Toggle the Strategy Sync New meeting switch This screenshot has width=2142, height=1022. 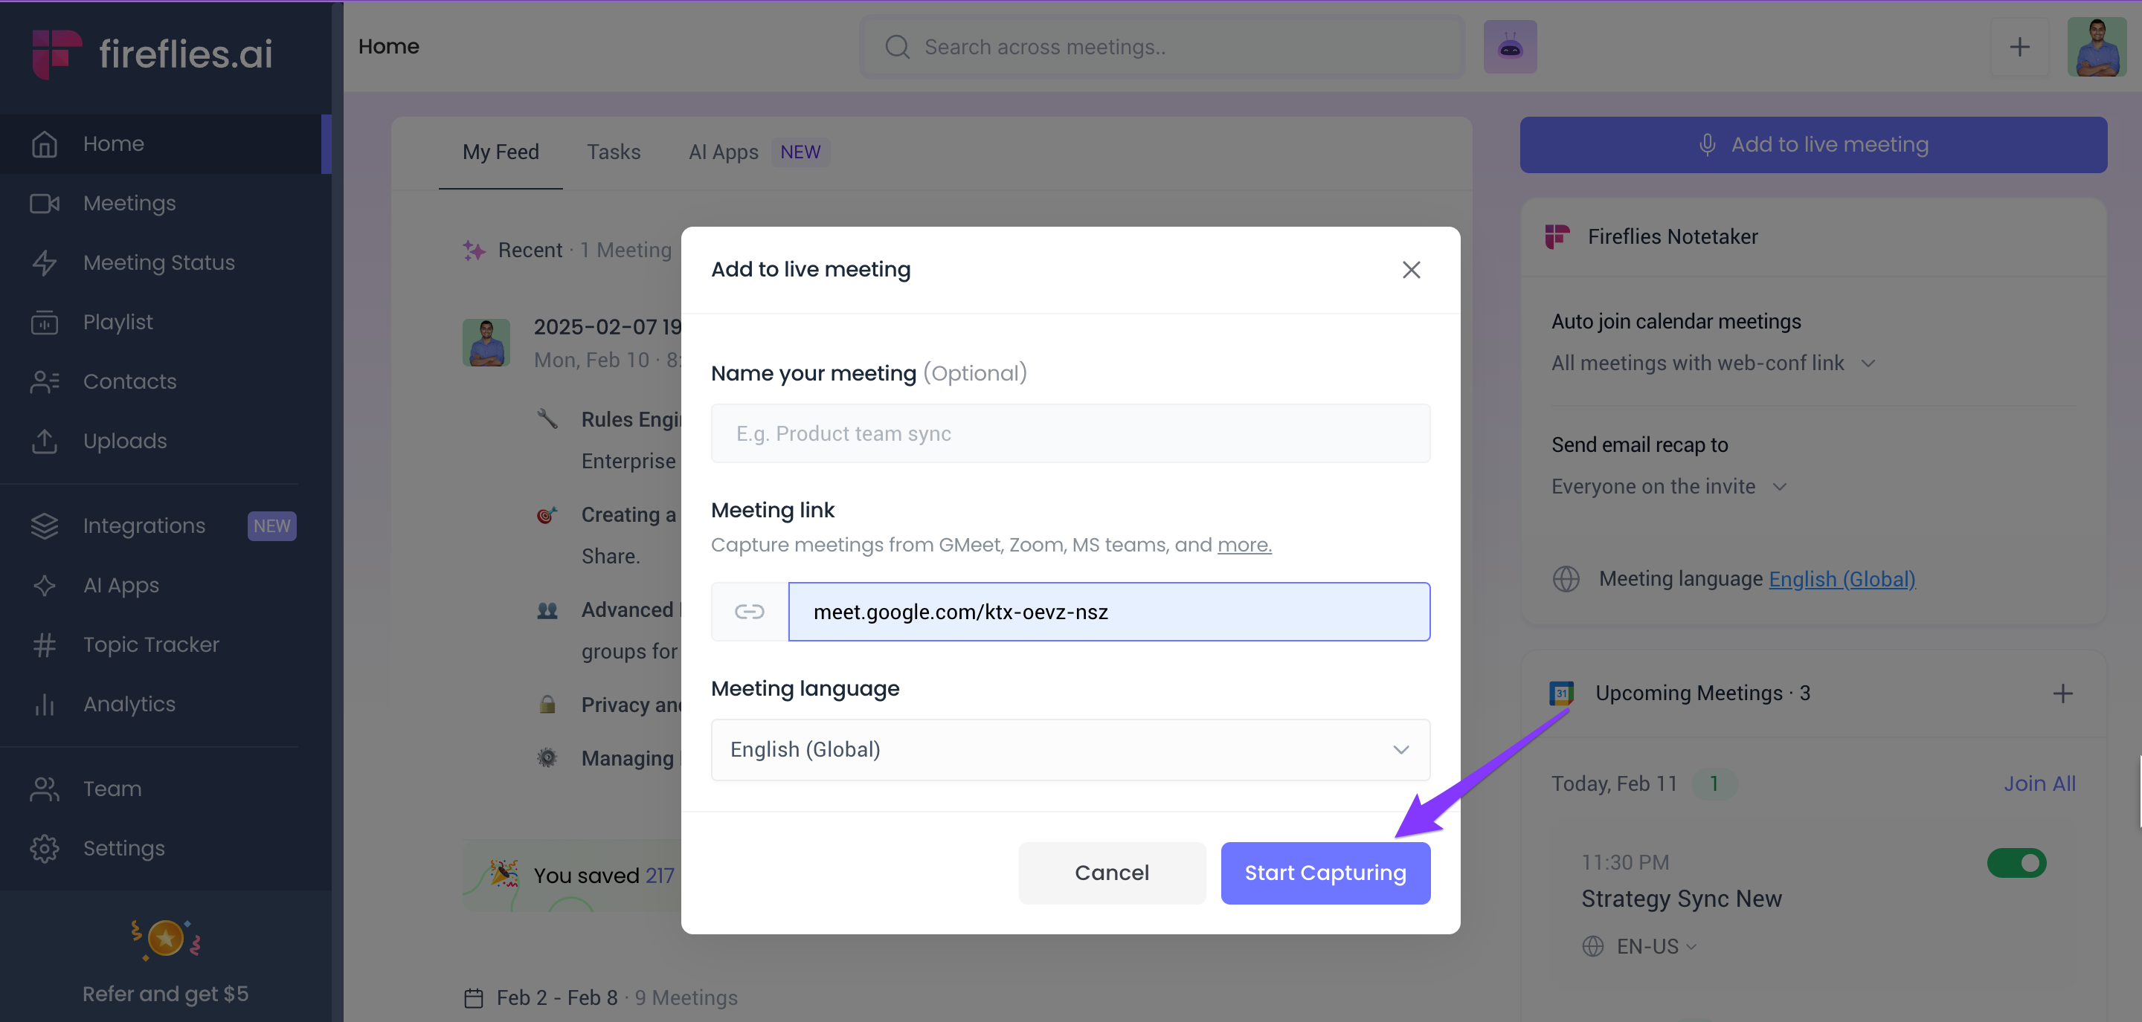point(2016,863)
